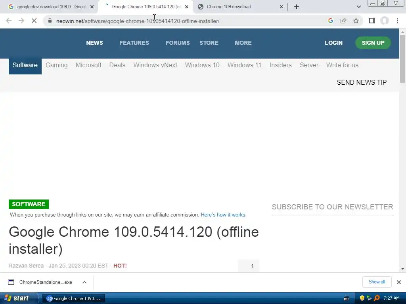The width and height of the screenshot is (406, 304).
Task: Open the Insiders category
Action: [280, 65]
